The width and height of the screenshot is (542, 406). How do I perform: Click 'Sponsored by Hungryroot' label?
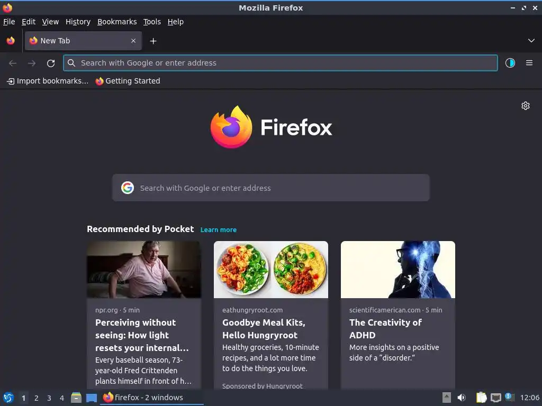pyautogui.click(x=263, y=386)
